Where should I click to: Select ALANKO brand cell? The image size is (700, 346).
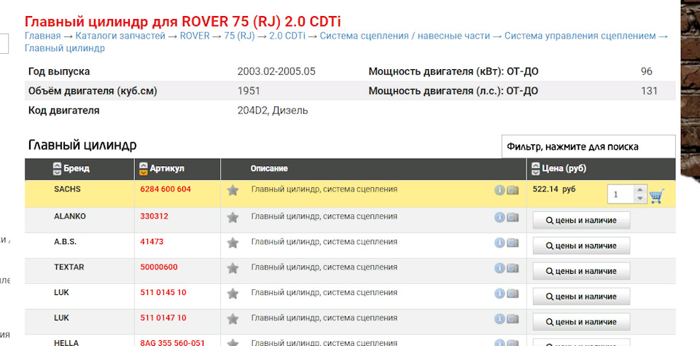(70, 216)
